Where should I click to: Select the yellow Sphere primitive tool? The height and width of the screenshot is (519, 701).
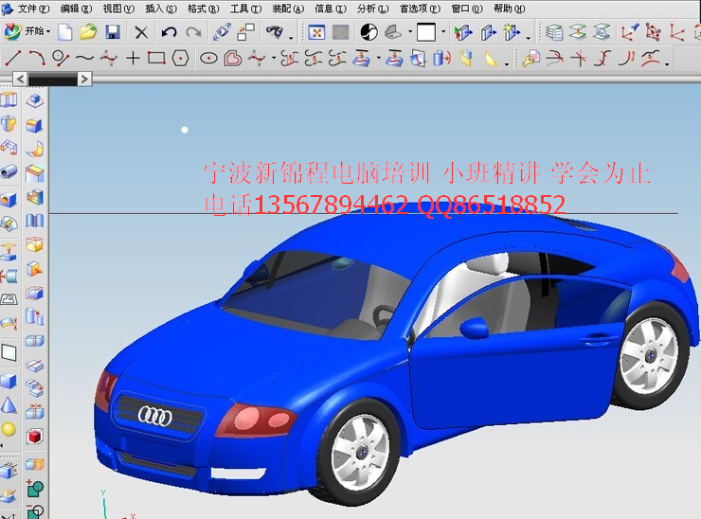(9, 430)
